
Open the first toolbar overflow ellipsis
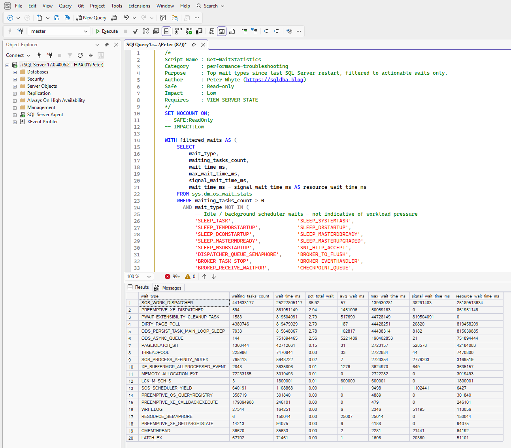point(197,18)
